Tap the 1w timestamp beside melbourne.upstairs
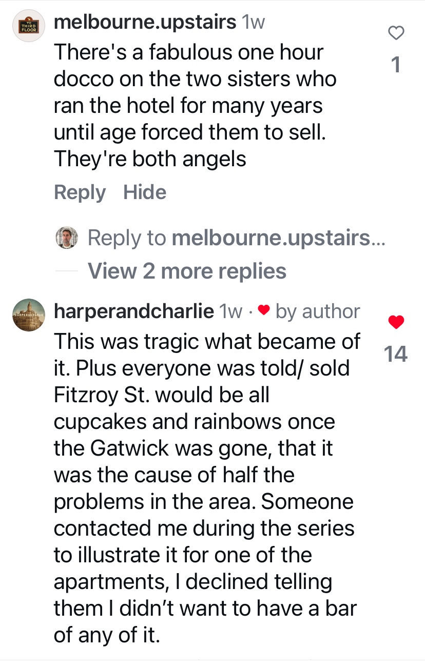 click(253, 22)
